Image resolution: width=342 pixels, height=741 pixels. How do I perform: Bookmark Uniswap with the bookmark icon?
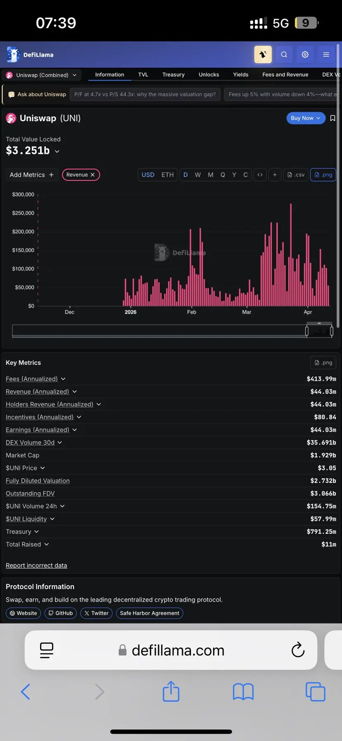(332, 118)
